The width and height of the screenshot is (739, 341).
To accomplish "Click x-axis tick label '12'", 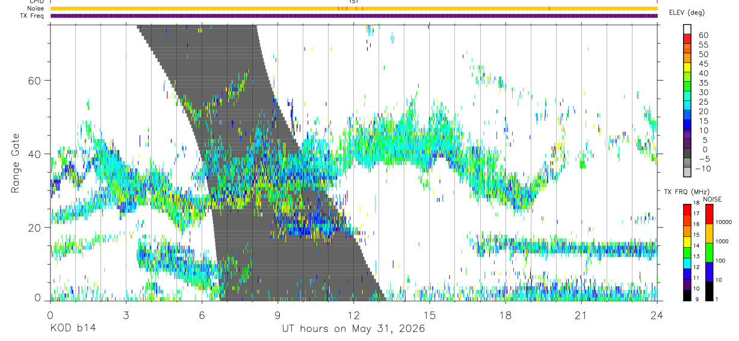I will click(354, 315).
